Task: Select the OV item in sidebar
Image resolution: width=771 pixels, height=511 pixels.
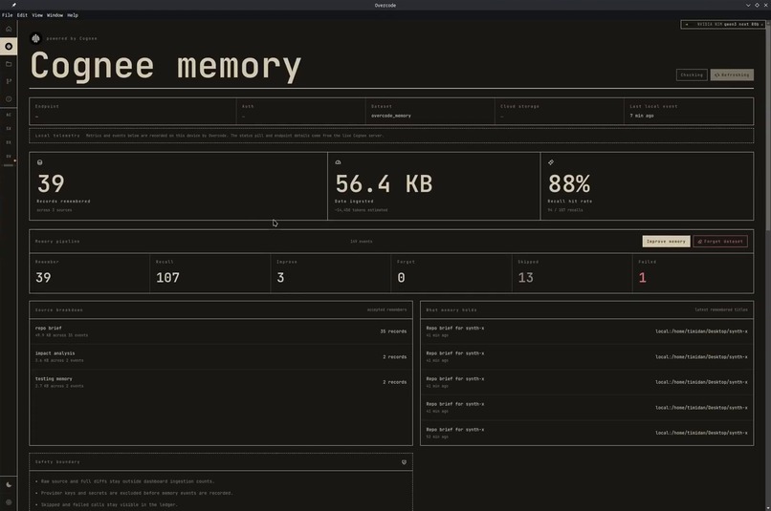Action: (9, 156)
